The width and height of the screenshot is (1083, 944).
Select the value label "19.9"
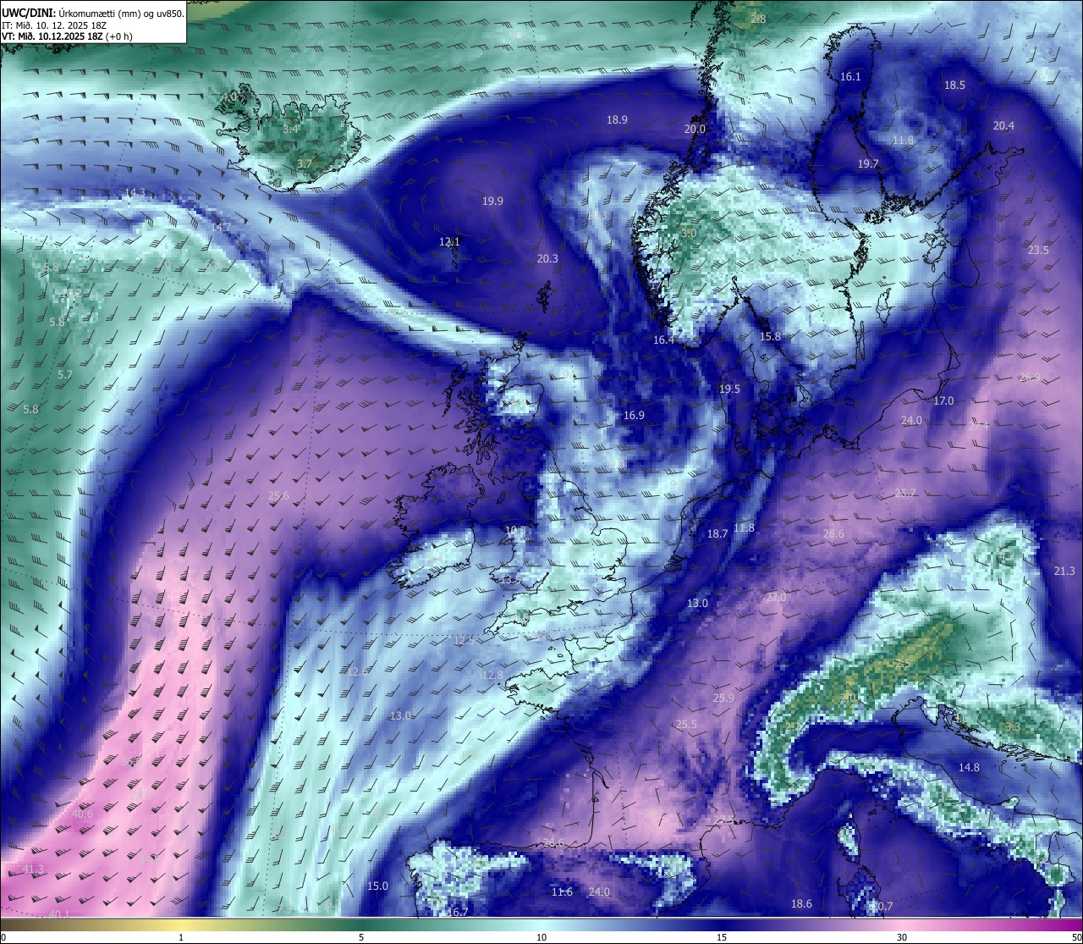click(493, 201)
